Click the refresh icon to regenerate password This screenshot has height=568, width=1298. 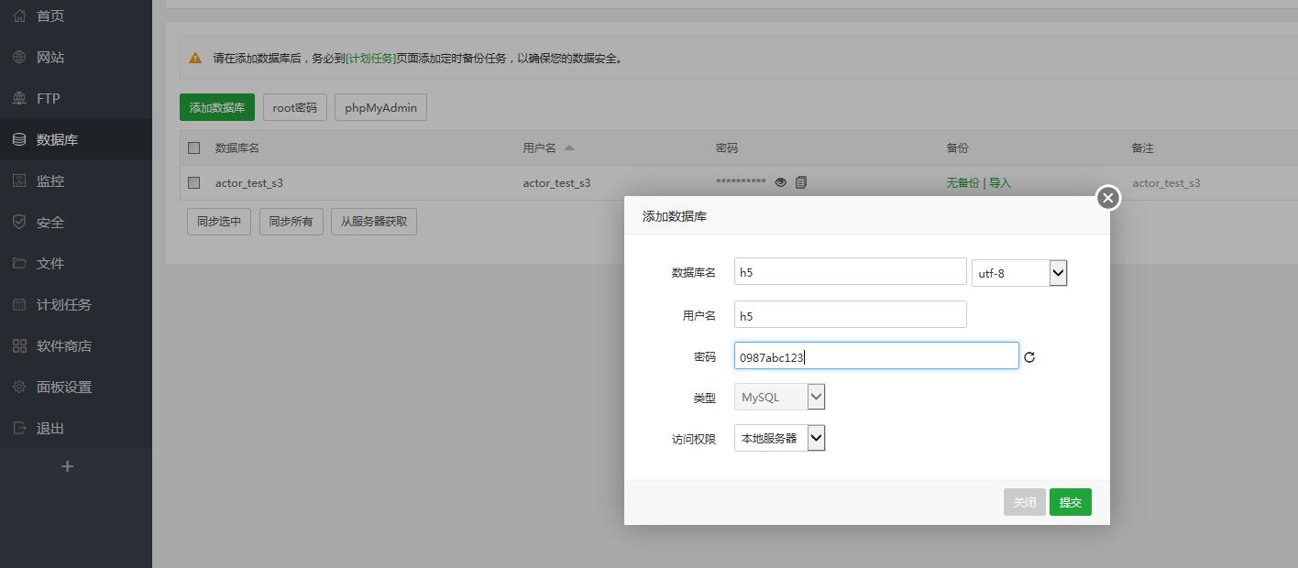tap(1029, 357)
